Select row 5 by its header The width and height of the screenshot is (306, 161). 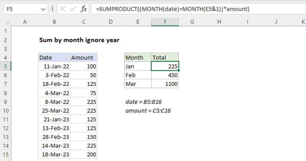click(6, 66)
